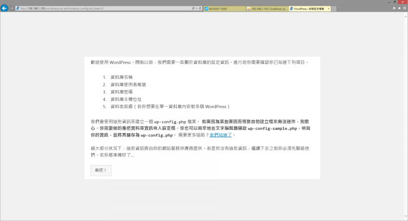Minimize the browser window
The width and height of the screenshot is (408, 221).
click(x=389, y=2)
